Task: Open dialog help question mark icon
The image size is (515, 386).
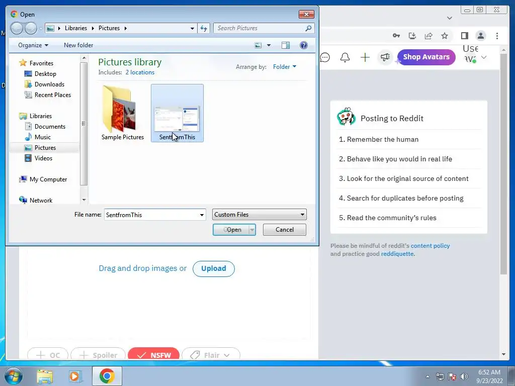Action: point(304,45)
